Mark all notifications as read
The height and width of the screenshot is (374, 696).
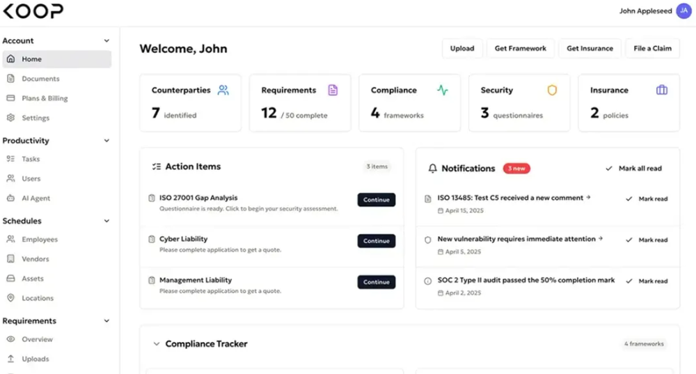click(633, 169)
